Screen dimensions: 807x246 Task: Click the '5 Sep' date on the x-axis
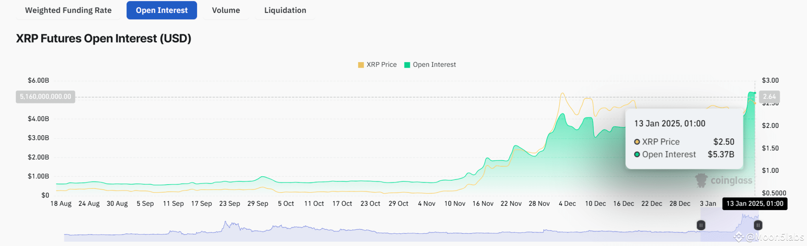[x=145, y=204]
